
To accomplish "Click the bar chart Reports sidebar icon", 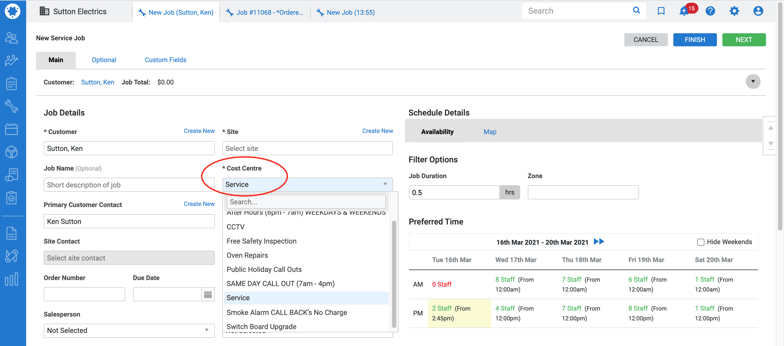I will click(x=11, y=279).
